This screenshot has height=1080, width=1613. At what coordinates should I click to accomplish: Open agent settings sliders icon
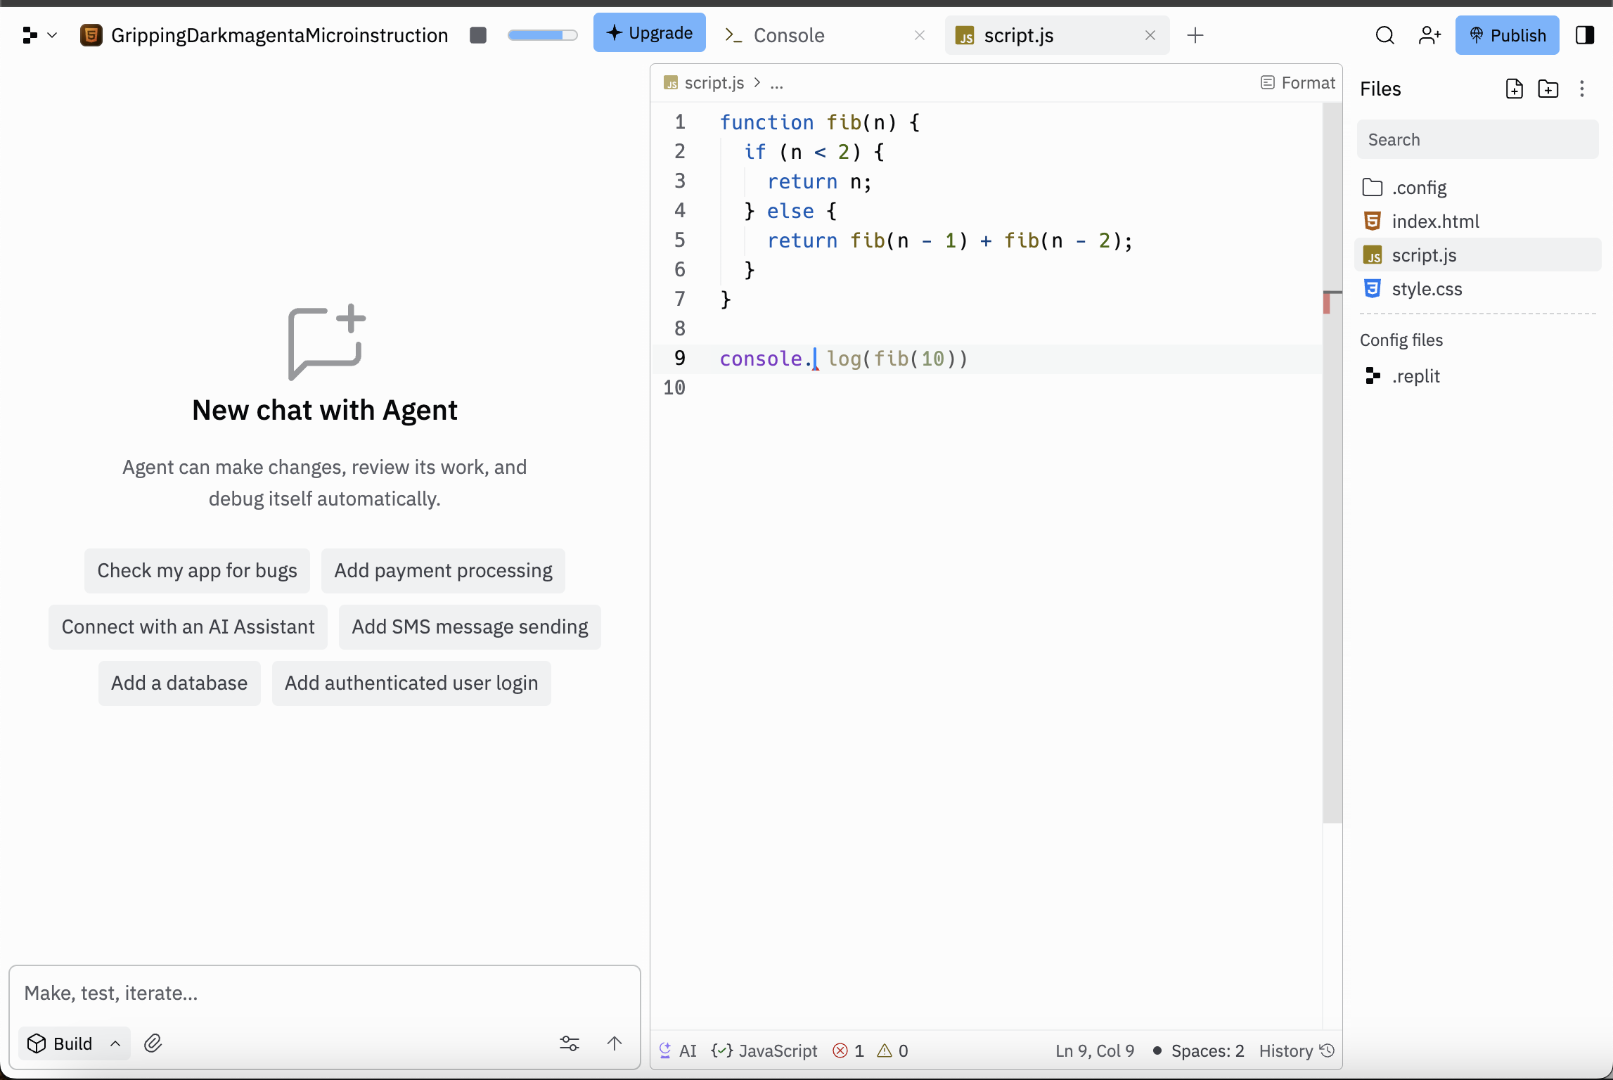pyautogui.click(x=569, y=1043)
